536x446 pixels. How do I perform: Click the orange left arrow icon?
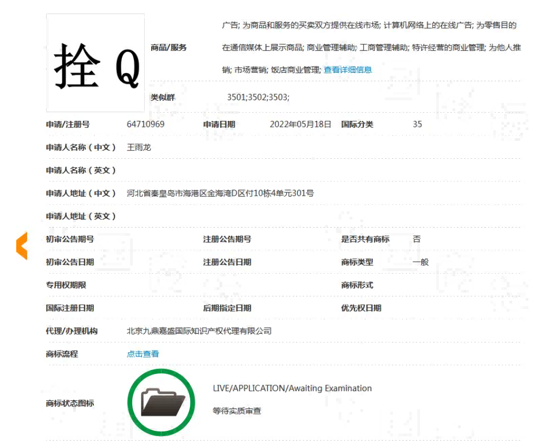(22, 245)
